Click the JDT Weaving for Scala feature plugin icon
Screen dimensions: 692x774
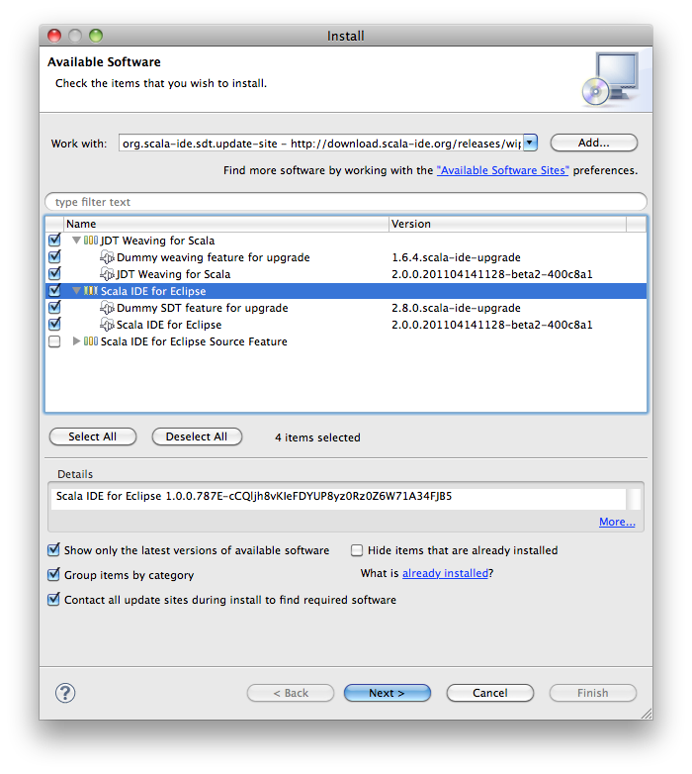(x=107, y=274)
